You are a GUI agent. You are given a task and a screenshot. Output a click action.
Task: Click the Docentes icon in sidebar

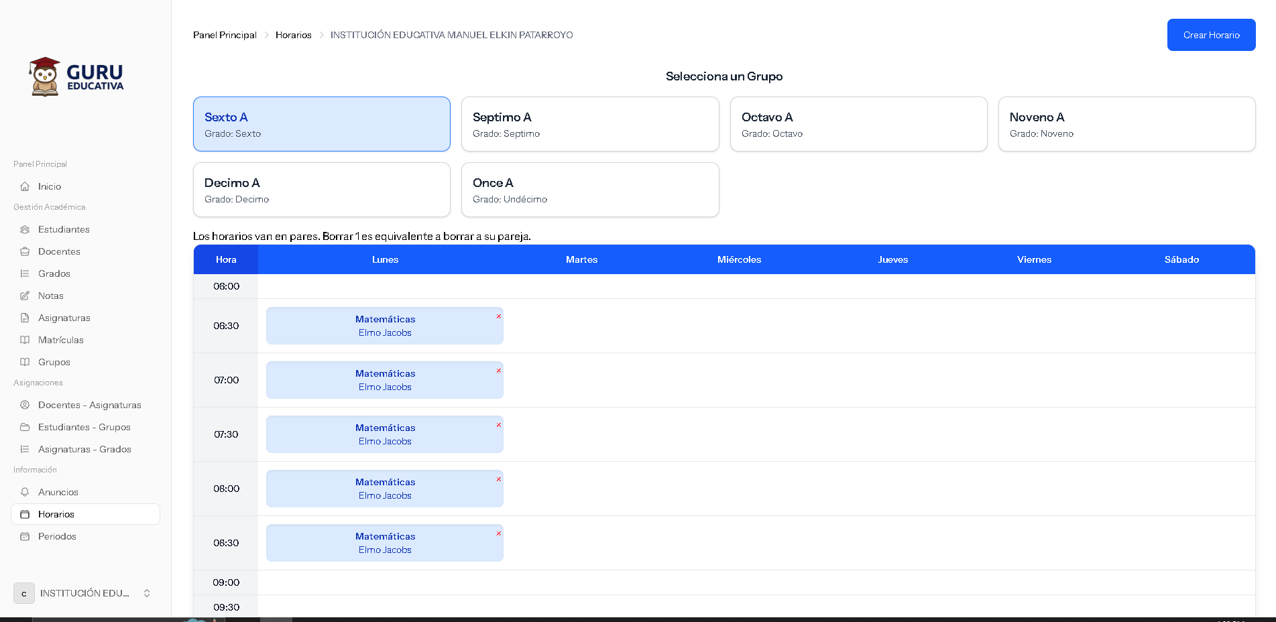25,251
